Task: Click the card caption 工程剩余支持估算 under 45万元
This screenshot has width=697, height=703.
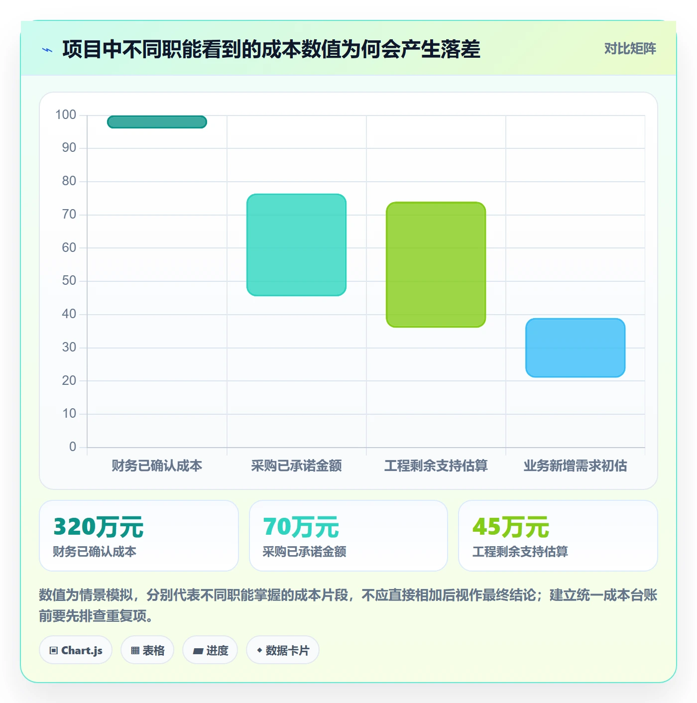Action: click(520, 552)
